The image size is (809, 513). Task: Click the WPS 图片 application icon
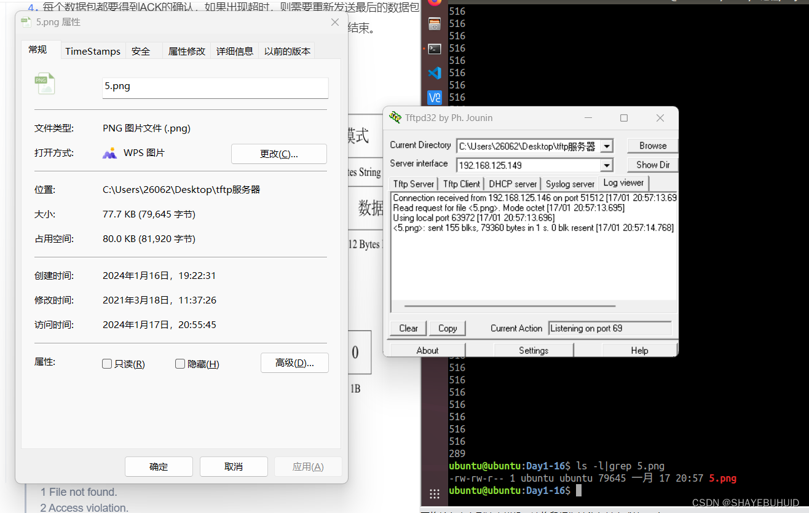[109, 152]
